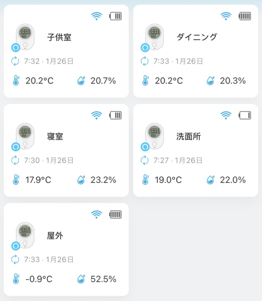Tap the sync icon on ダイニング card
The height and width of the screenshot is (301, 262).
point(145,61)
